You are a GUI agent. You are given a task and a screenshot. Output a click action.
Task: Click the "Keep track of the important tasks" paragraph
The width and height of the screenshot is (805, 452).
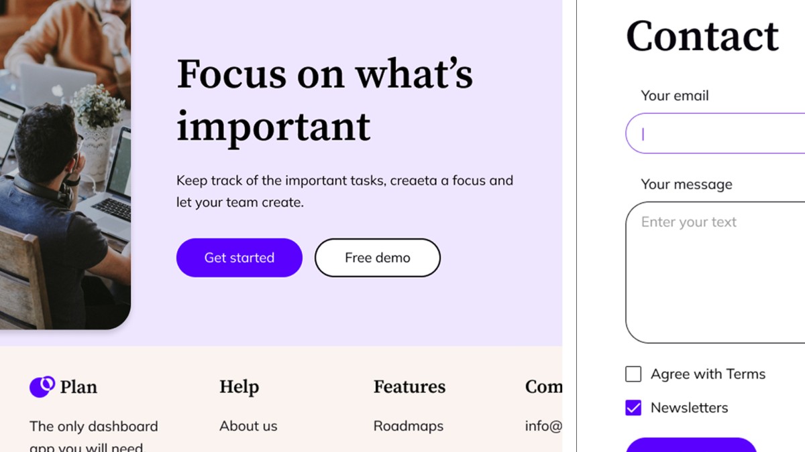[344, 191]
